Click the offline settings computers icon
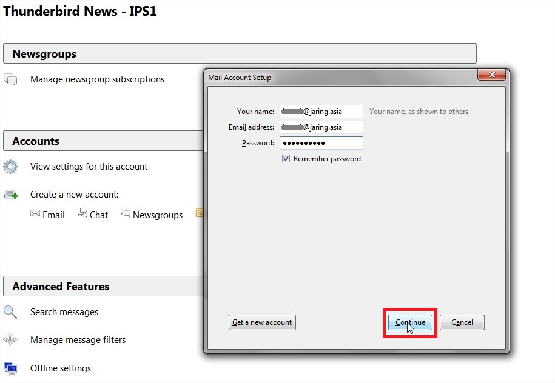 tap(10, 368)
